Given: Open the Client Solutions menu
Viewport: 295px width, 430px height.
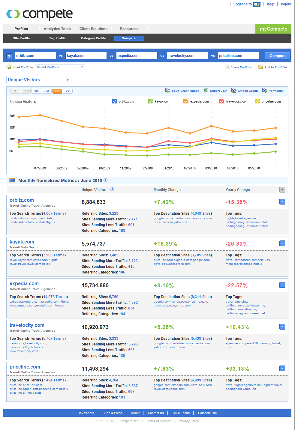Looking at the screenshot, I should pyautogui.click(x=93, y=29).
